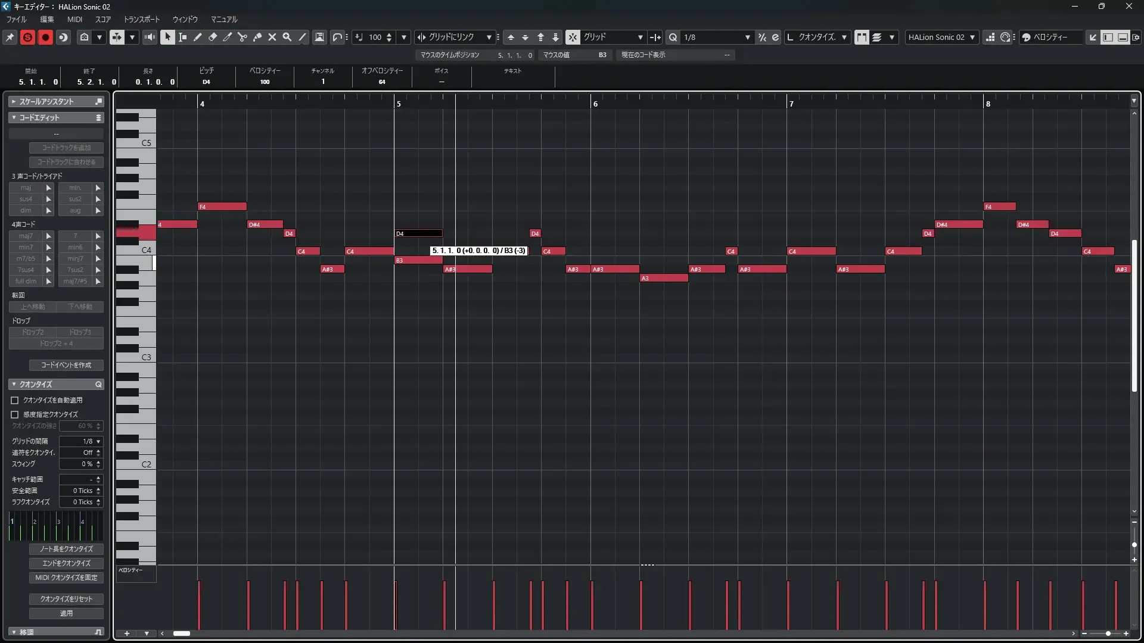Click the コードイベントを作成 button
The width and height of the screenshot is (1144, 643).
(66, 365)
